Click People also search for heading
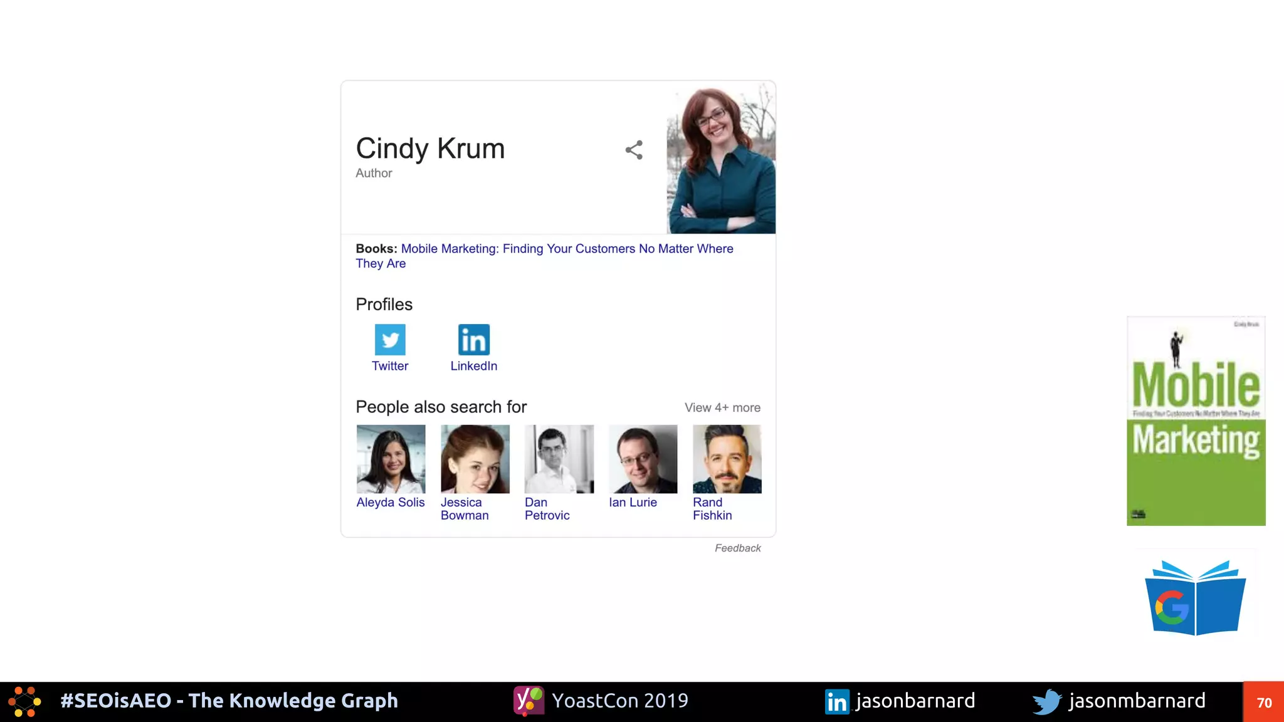 [x=441, y=407]
